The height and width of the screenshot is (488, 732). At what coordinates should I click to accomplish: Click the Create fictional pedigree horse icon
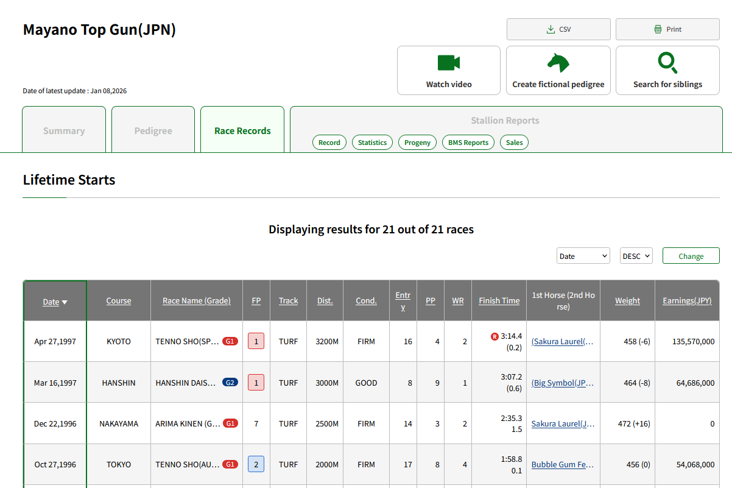click(x=558, y=63)
